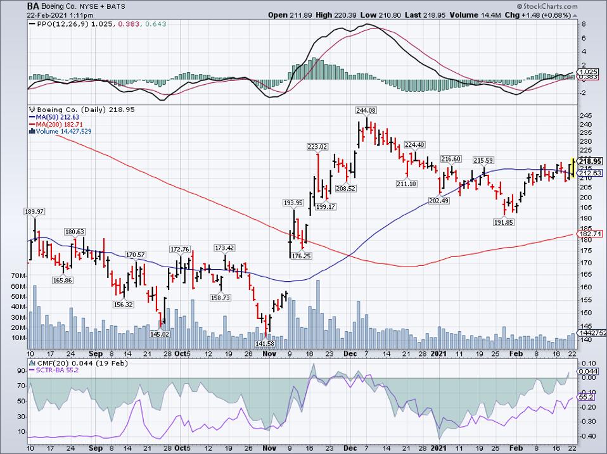607x454 pixels.
Task: Click the 55.2 SCTR tag on right axis
Action: coord(587,398)
